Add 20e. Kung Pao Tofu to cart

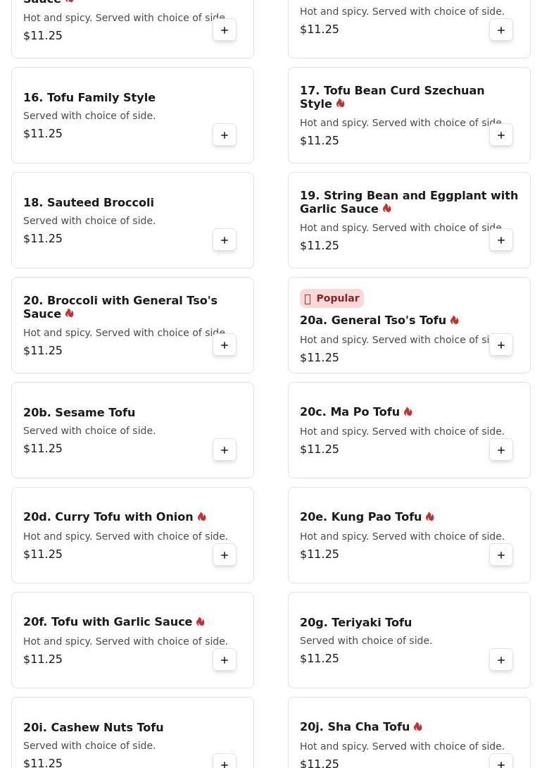[x=501, y=555]
